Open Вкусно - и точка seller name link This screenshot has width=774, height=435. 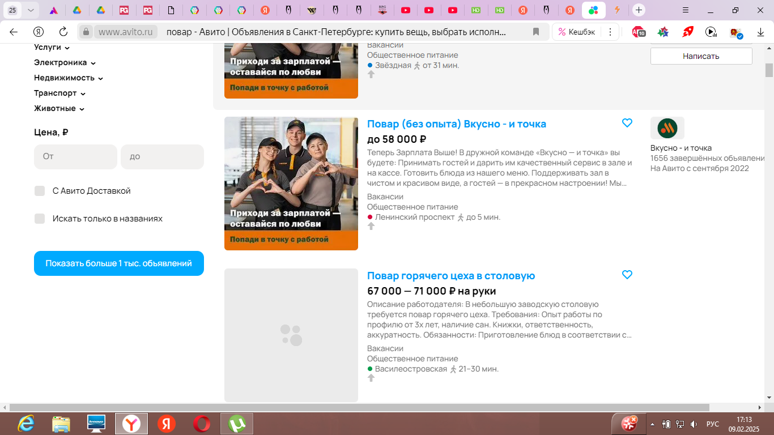click(681, 148)
